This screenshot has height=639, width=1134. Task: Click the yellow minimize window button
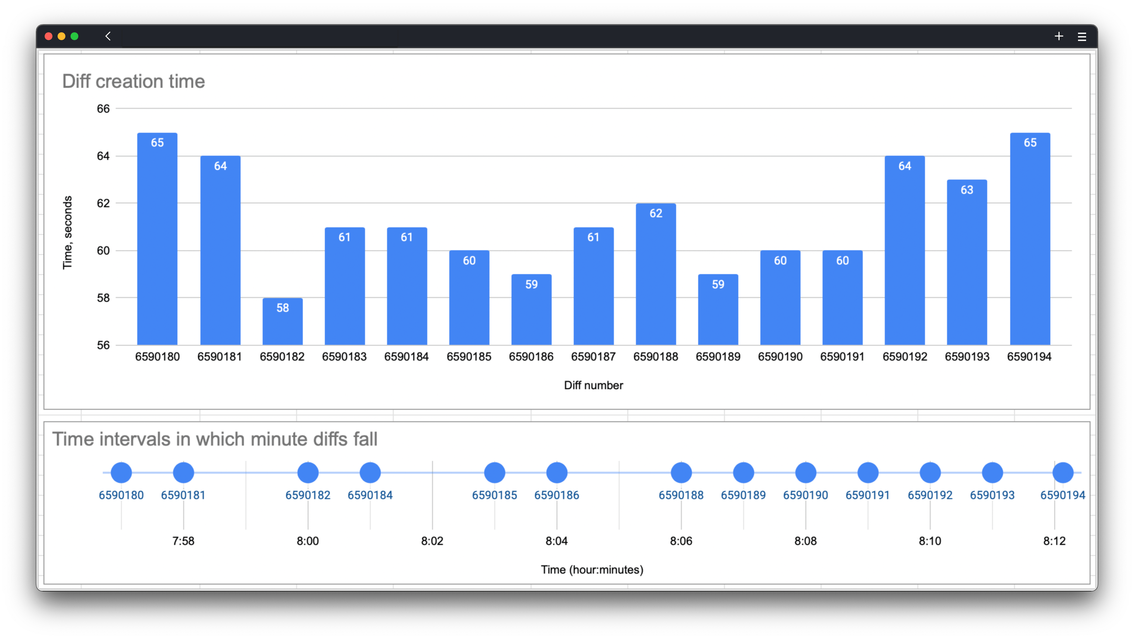[x=61, y=36]
